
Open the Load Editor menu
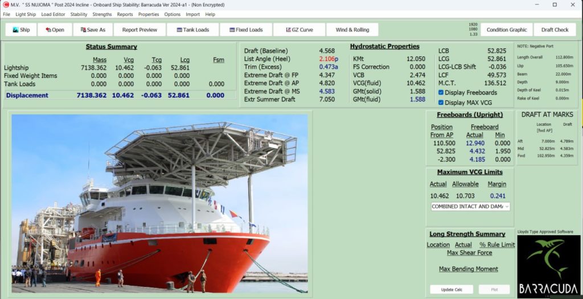(53, 14)
